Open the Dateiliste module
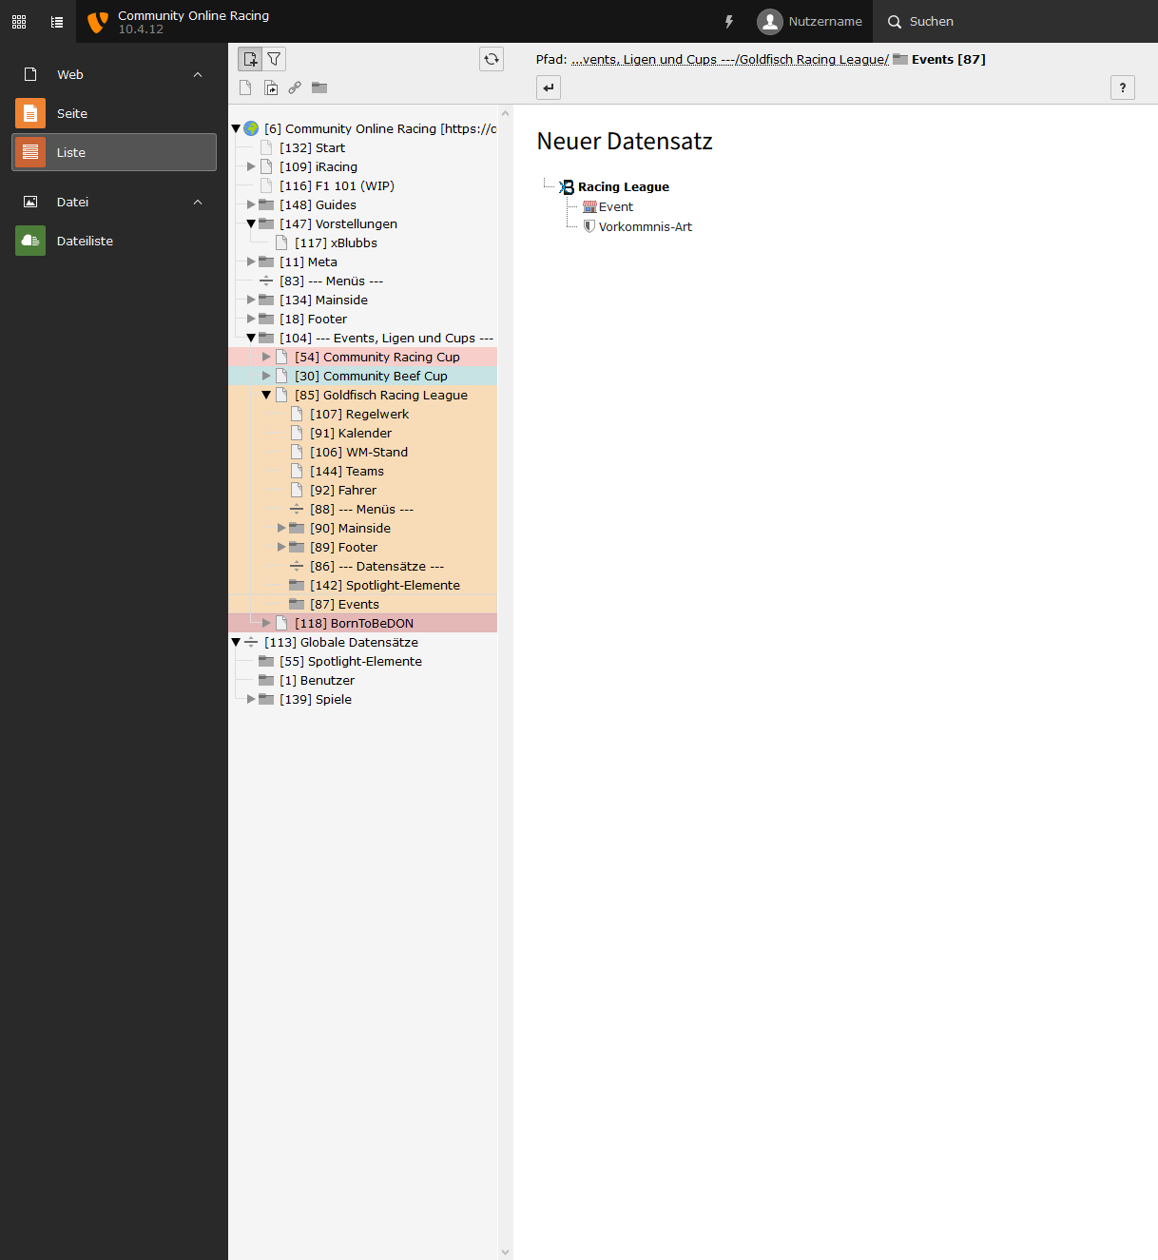1158x1260 pixels. [114, 241]
